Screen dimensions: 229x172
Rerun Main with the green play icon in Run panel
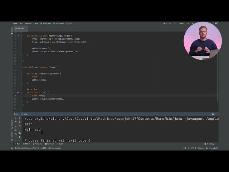click(15, 118)
